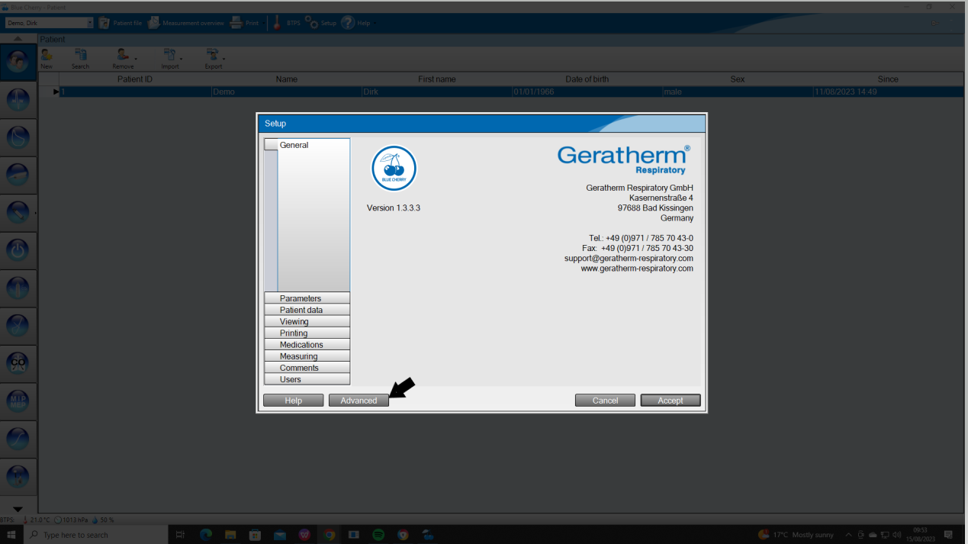Open the Patient file toolbar icon
The height and width of the screenshot is (544, 968).
[x=105, y=23]
